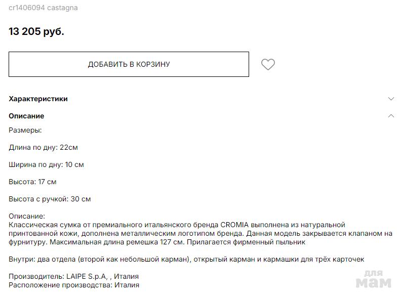Click the 'Размеры:' label
The height and width of the screenshot is (295, 399).
click(25, 130)
